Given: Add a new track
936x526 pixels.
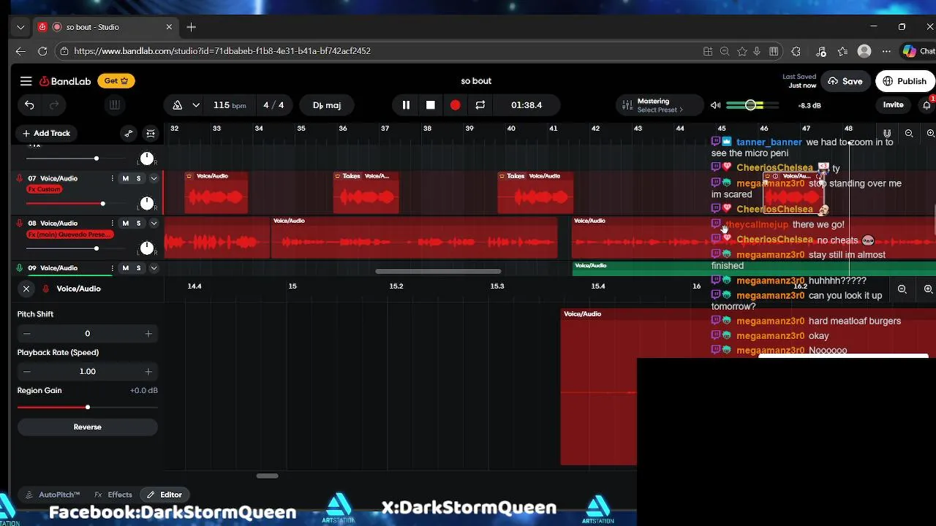Looking at the screenshot, I should pyautogui.click(x=46, y=133).
